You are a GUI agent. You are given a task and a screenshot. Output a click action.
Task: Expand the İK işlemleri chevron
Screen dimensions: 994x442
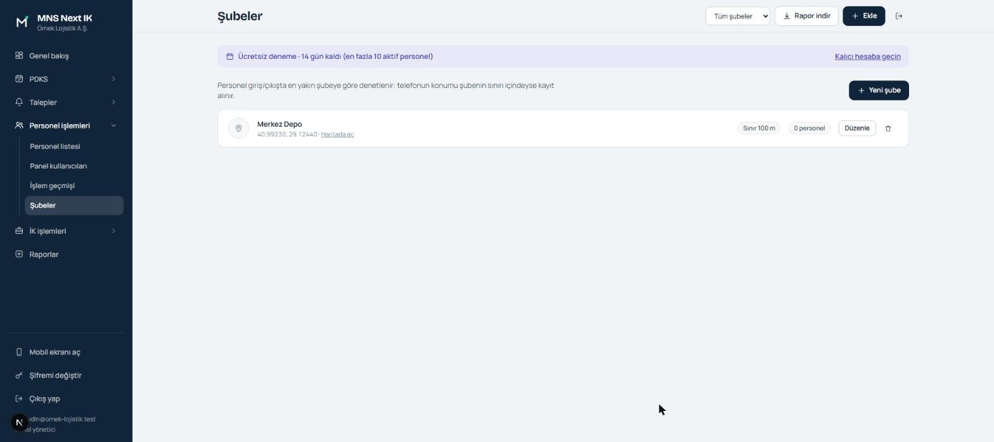tap(113, 231)
